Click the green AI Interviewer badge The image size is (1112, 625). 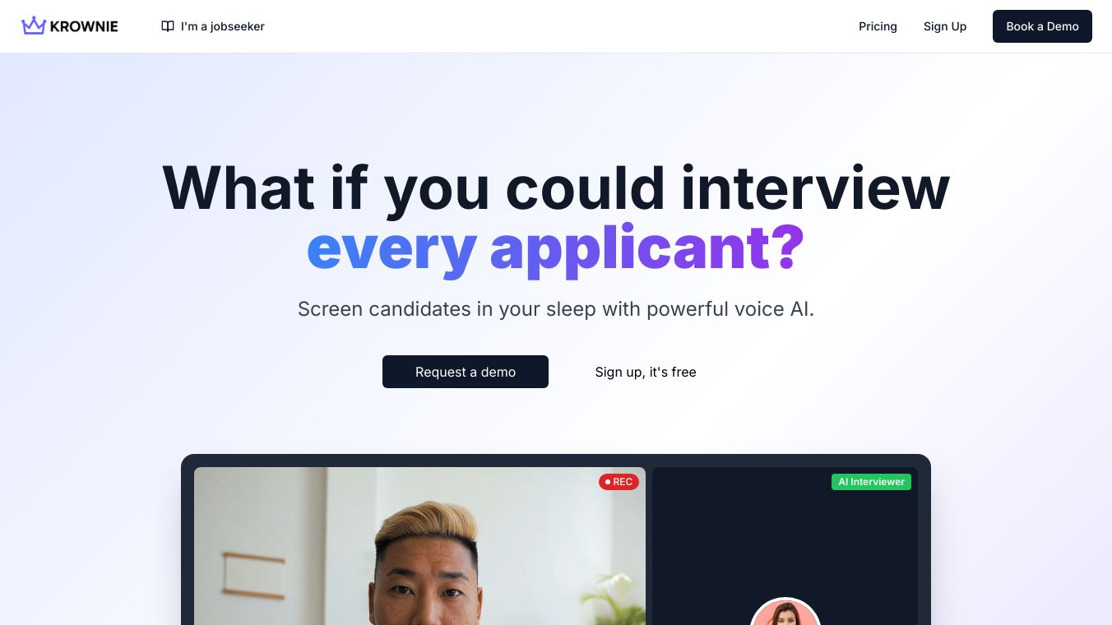(x=871, y=482)
